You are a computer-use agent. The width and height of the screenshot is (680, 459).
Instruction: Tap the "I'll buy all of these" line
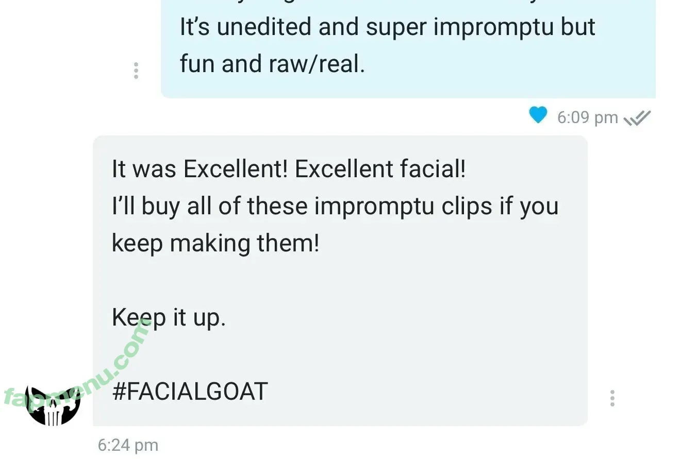(335, 206)
